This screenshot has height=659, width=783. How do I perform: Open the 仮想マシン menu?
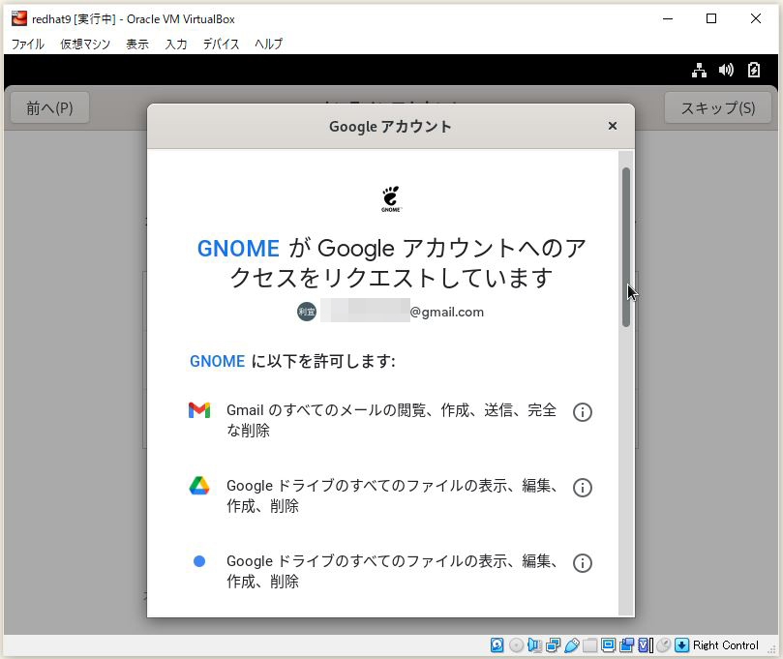point(85,44)
